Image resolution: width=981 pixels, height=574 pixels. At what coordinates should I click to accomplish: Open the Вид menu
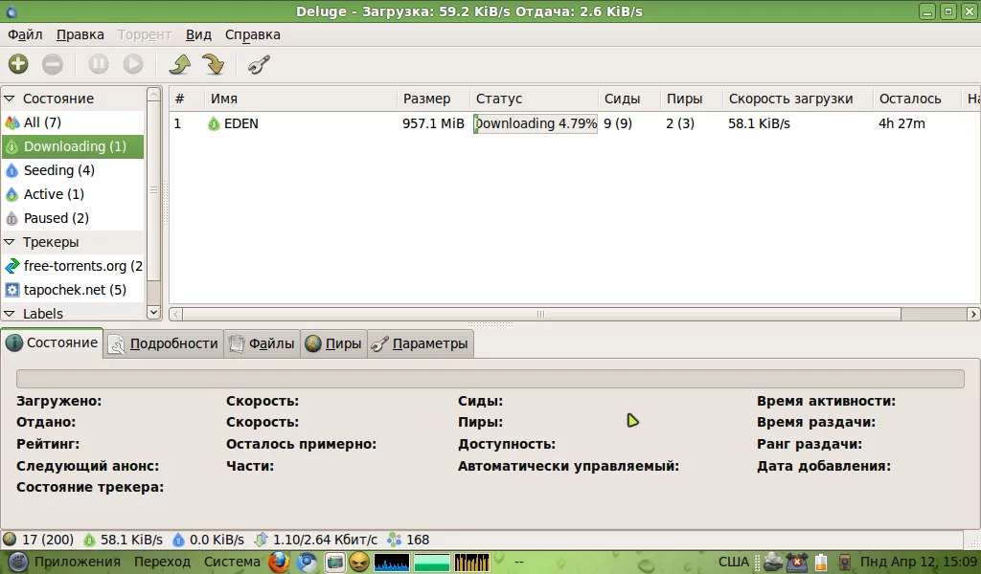click(x=198, y=35)
